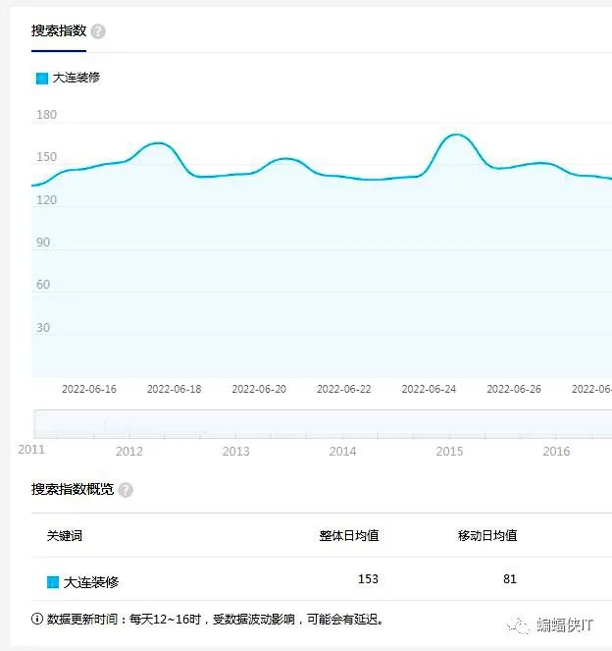Click the 2022-06-20 date axis label
612x651 pixels.
click(x=259, y=389)
